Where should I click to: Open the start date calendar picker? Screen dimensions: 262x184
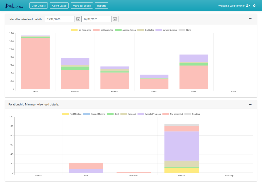coord(78,19)
